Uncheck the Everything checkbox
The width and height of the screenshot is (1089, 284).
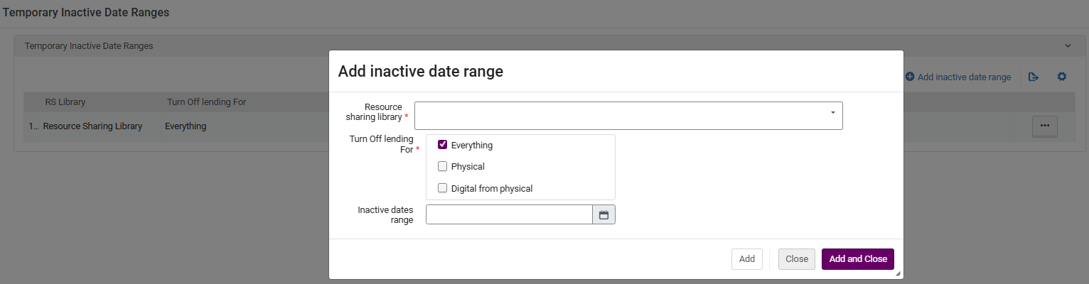tap(442, 145)
